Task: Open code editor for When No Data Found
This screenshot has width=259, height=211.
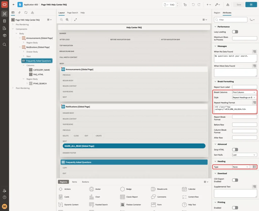Action: tap(254, 51)
